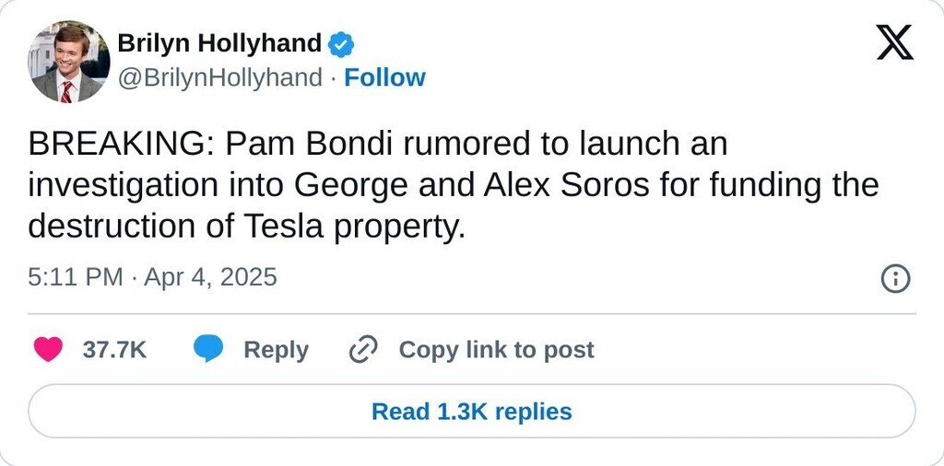Click the Apr 4, 2025 date

click(212, 277)
